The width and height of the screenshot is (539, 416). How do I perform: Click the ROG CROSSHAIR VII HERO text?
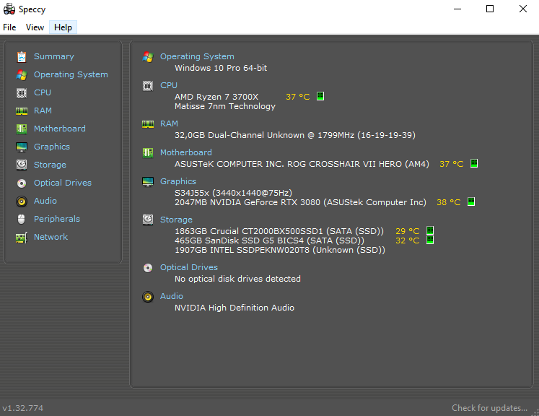(x=345, y=164)
